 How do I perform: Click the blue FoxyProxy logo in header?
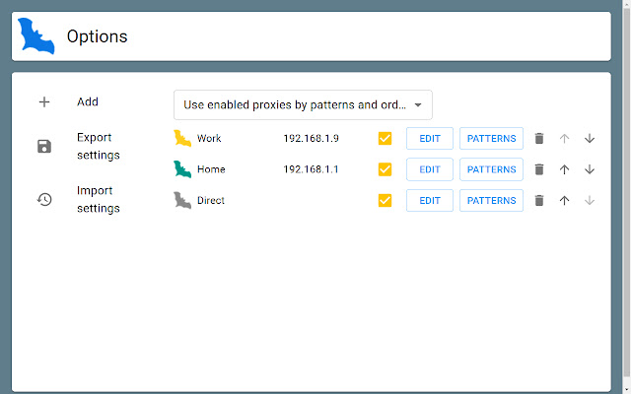pyautogui.click(x=35, y=36)
